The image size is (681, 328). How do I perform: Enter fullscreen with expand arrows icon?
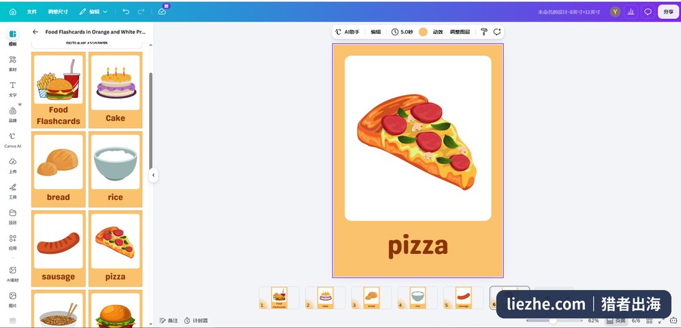[x=662, y=321]
